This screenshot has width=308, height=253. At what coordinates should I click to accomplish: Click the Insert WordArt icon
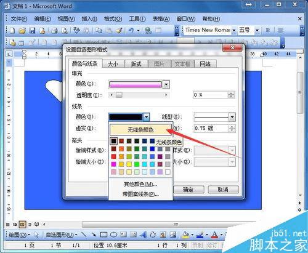(x=143, y=235)
